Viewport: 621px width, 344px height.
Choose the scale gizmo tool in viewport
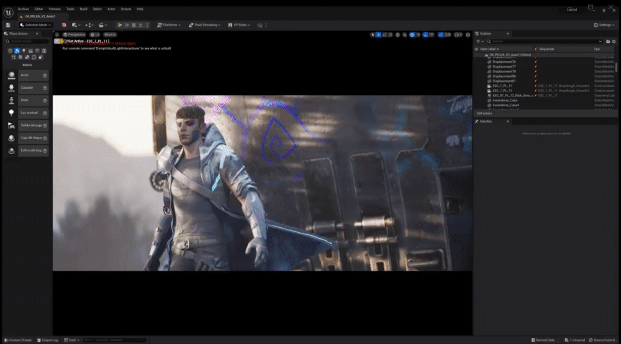[391, 35]
